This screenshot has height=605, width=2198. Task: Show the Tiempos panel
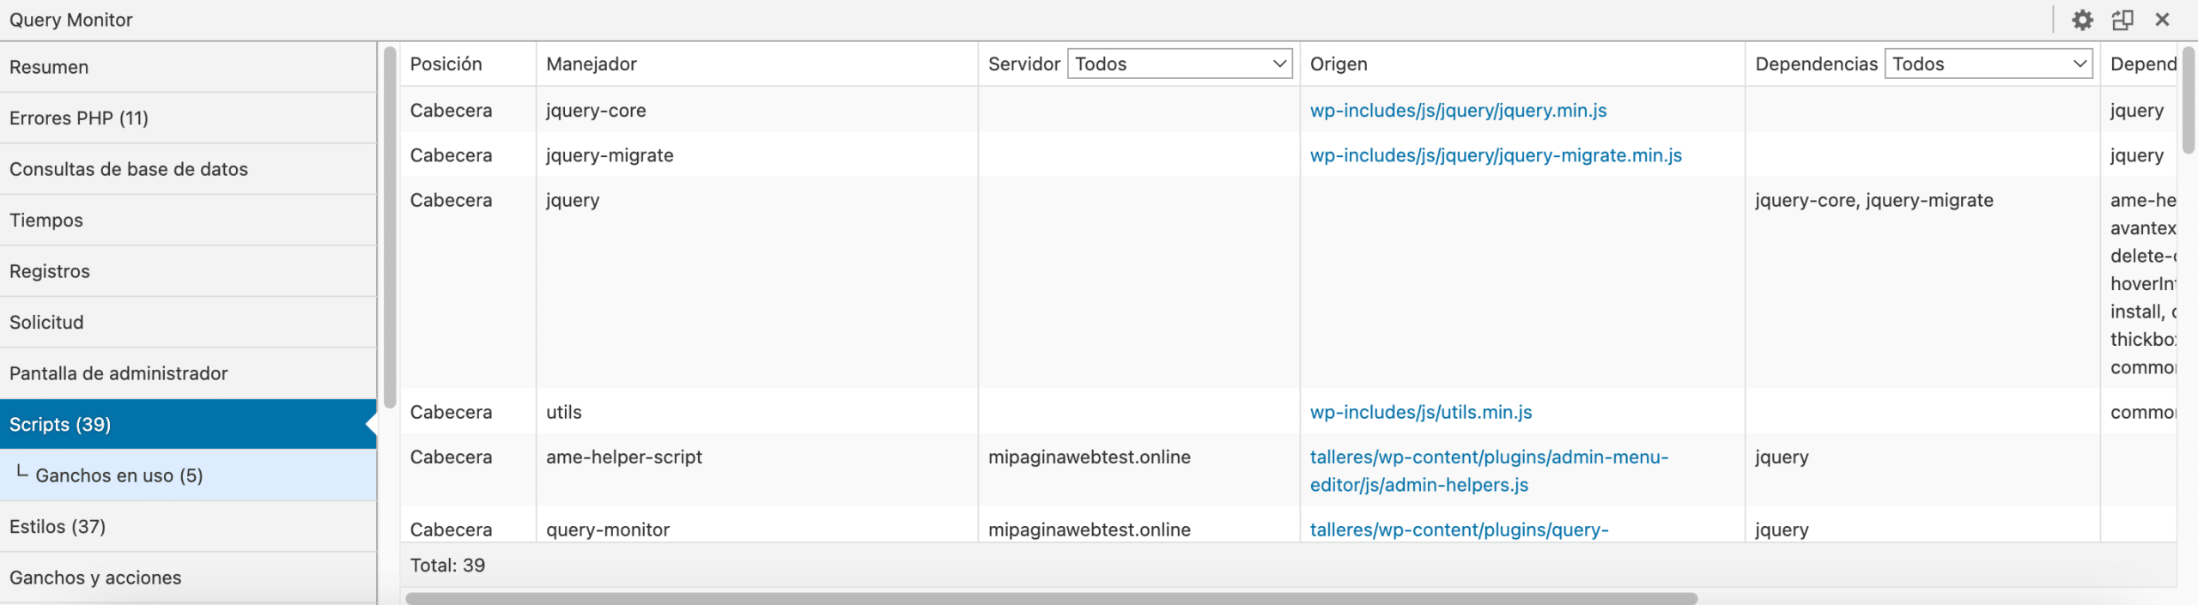[x=46, y=221]
